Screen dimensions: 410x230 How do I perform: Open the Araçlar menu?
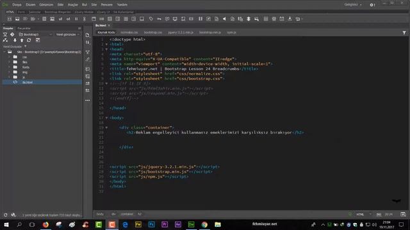[72, 4]
